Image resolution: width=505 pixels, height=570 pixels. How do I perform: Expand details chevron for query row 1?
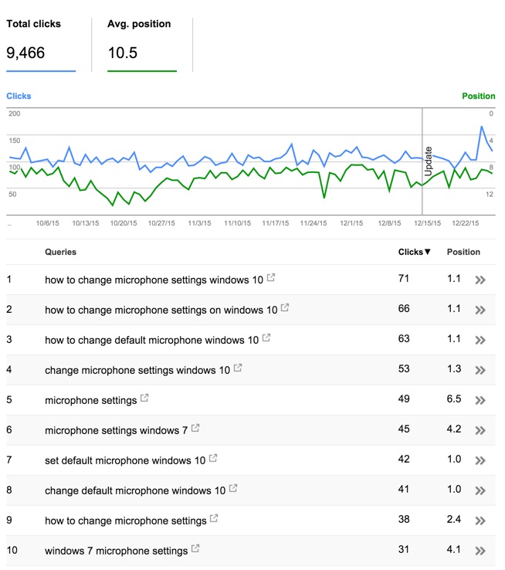(480, 280)
